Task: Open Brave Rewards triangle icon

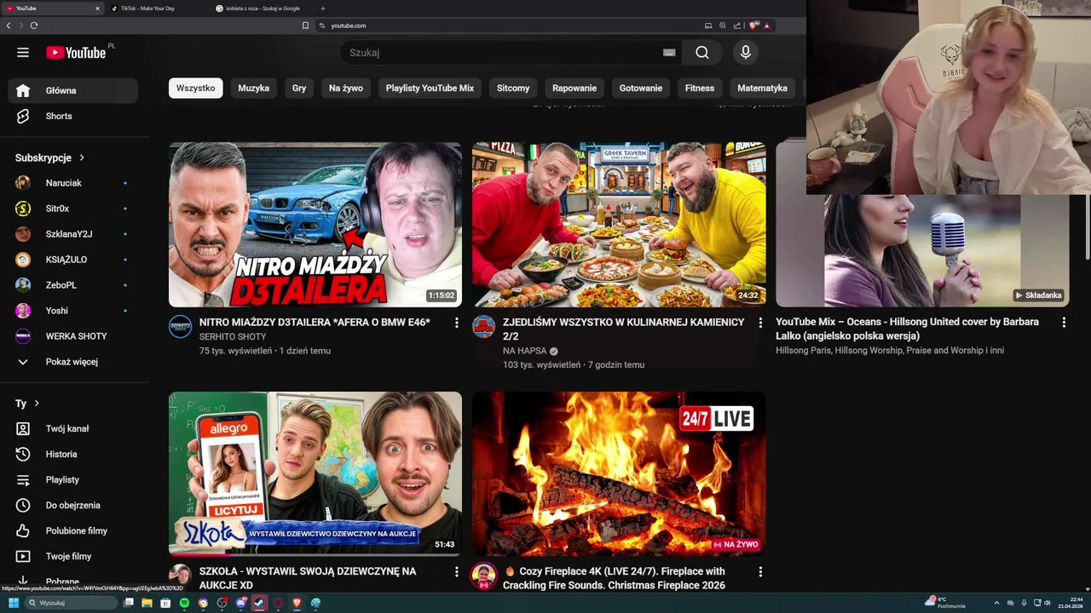Action: click(x=766, y=26)
